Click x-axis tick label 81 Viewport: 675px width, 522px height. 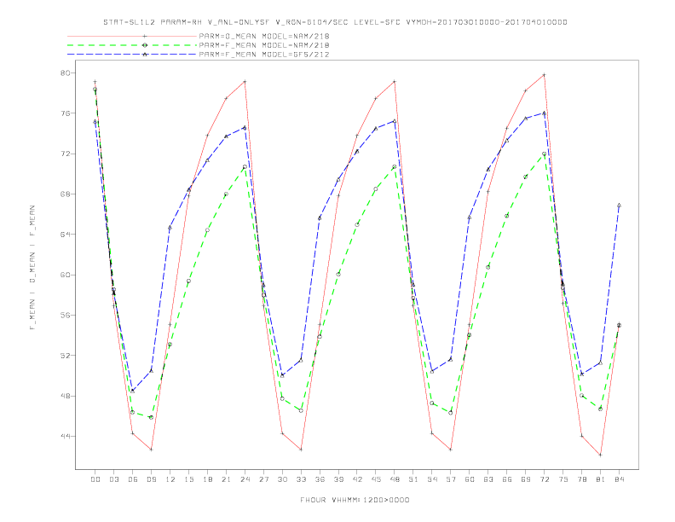coord(601,479)
